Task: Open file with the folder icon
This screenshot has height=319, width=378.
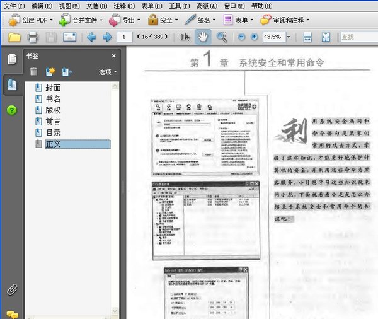Action: (14, 37)
